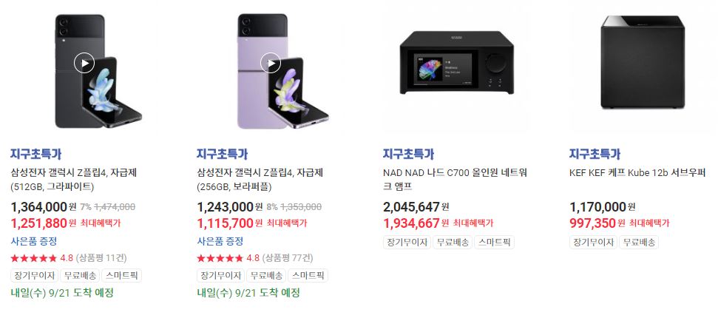
Task: Click 스마트픽 tag under purple Flip4
Action: pyautogui.click(x=308, y=276)
